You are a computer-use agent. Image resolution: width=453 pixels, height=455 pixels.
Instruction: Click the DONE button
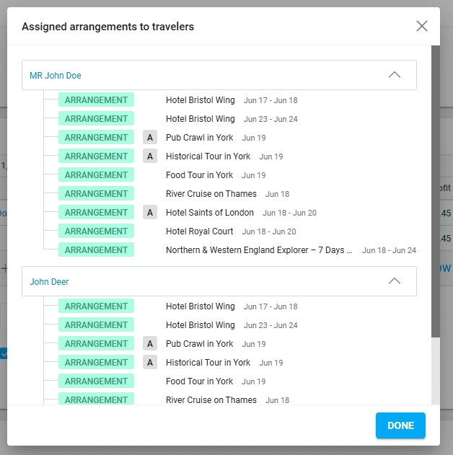[x=400, y=425]
